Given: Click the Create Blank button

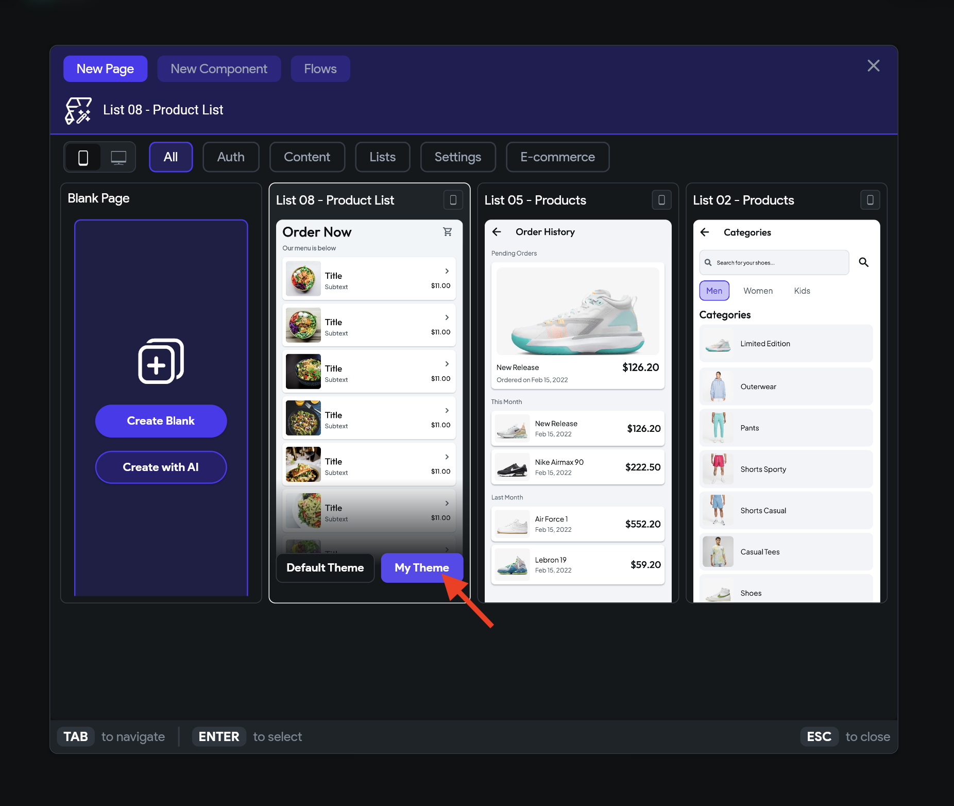Looking at the screenshot, I should [161, 421].
